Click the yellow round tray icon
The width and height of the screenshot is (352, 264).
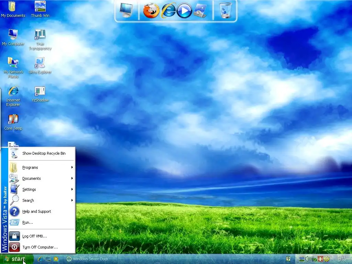(326, 259)
